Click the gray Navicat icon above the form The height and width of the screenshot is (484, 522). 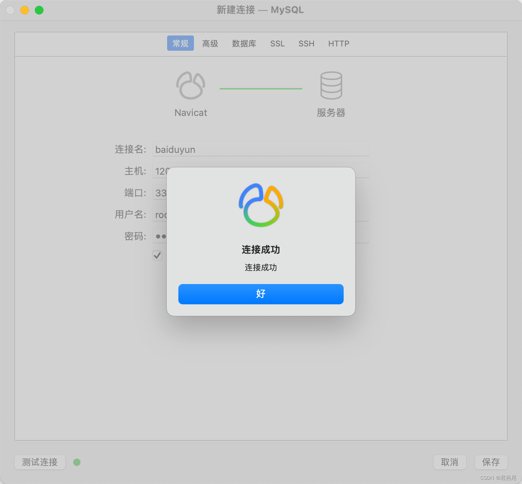click(191, 85)
